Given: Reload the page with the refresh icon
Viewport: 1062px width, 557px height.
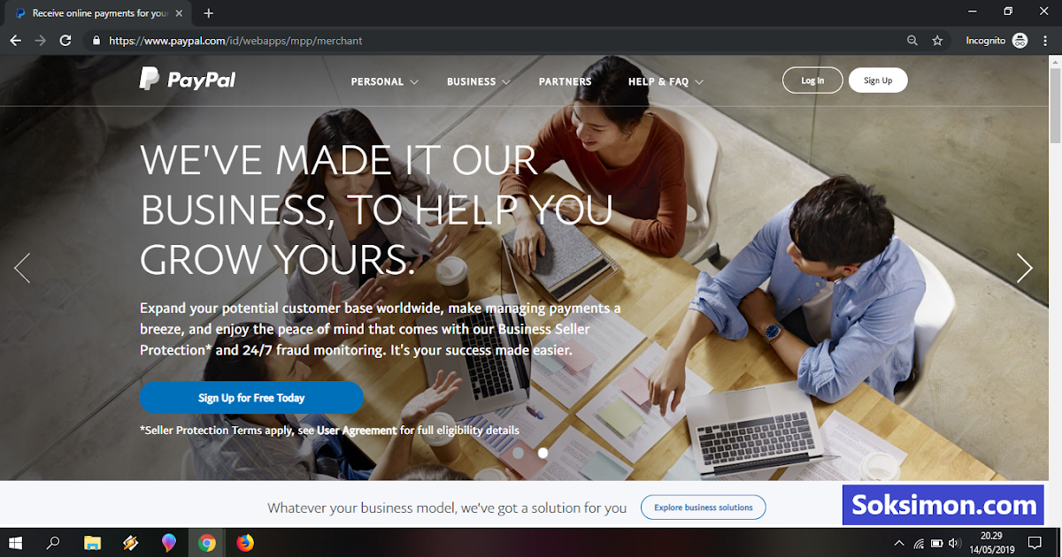Looking at the screenshot, I should click(65, 41).
